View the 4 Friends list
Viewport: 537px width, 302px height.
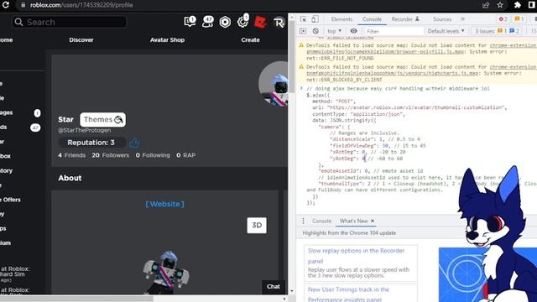(71, 155)
